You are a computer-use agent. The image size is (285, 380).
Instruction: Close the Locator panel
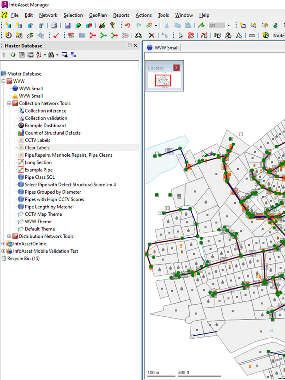point(176,68)
